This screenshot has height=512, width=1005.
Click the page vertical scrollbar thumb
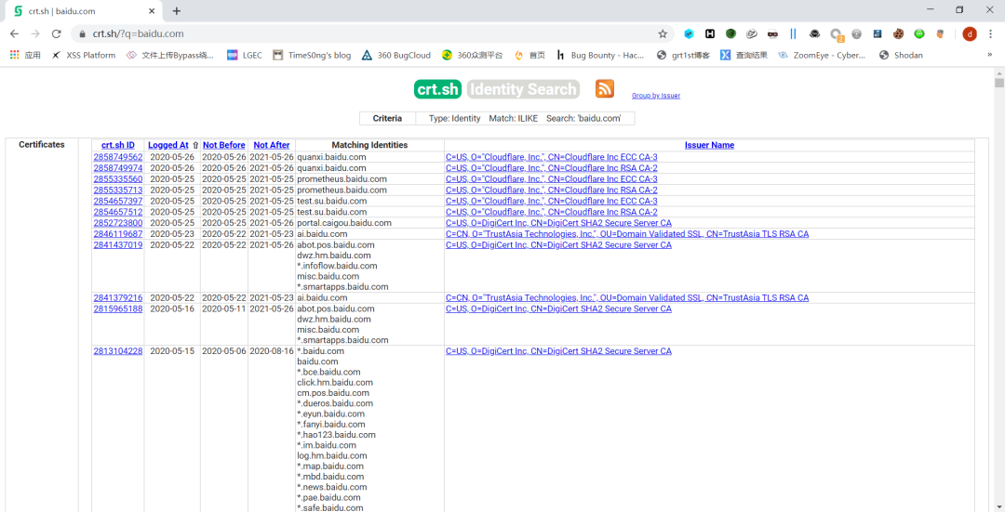click(x=998, y=84)
